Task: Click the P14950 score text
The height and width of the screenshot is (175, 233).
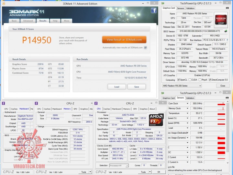Action: coord(37,40)
